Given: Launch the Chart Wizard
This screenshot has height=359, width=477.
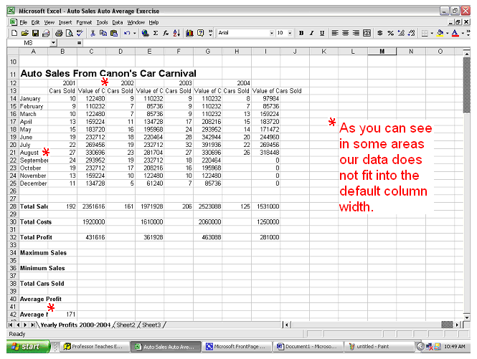Looking at the screenshot, I should click(189, 33).
